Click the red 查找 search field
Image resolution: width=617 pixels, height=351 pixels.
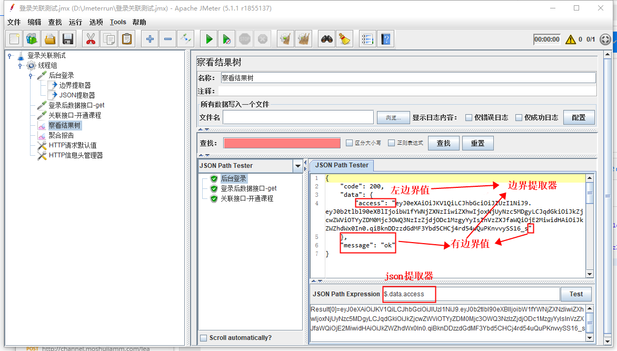pos(282,143)
